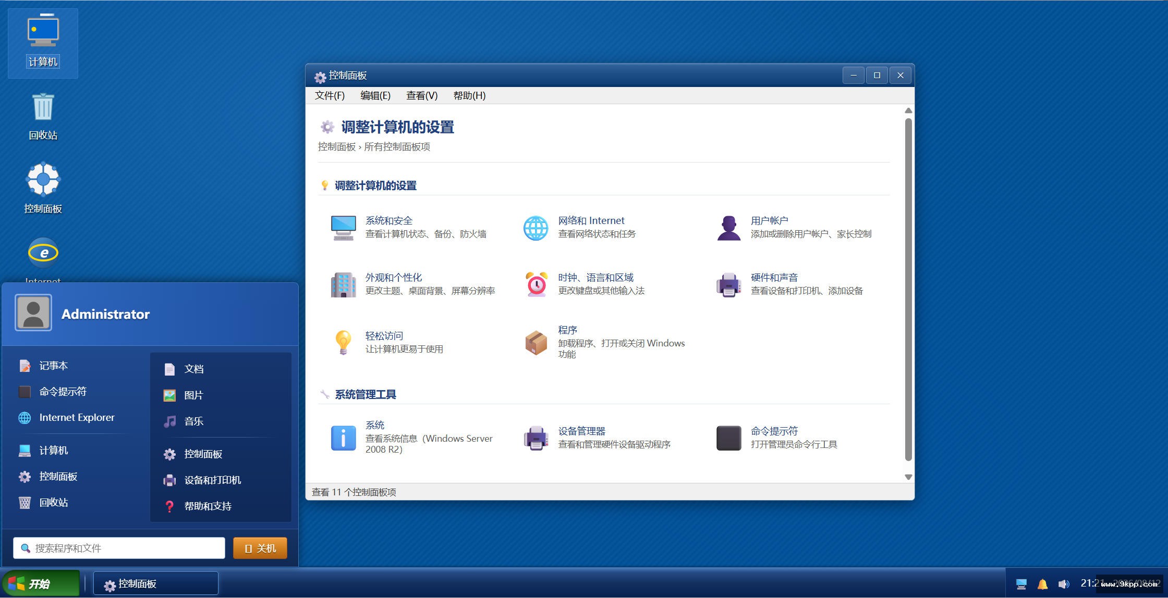Click 时钟、语言和区域 link text
Screen dimensions: 1168x598
click(x=596, y=278)
